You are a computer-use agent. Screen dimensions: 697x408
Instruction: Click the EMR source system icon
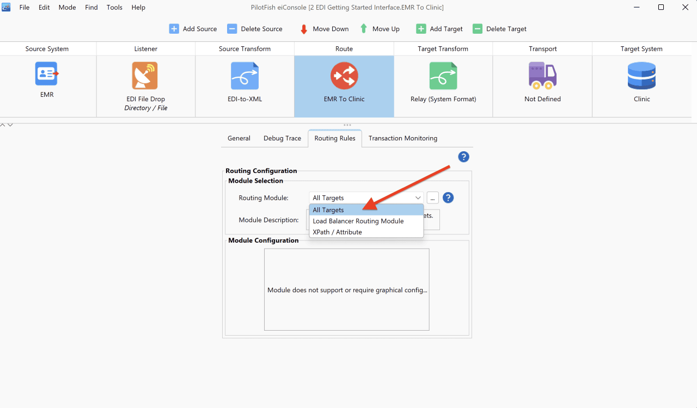coord(47,73)
